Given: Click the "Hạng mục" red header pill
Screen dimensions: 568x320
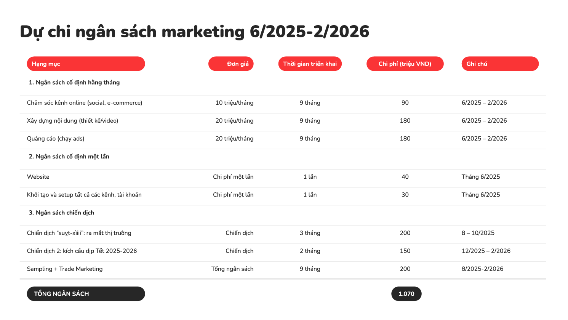Looking at the screenshot, I should pyautogui.click(x=86, y=64).
